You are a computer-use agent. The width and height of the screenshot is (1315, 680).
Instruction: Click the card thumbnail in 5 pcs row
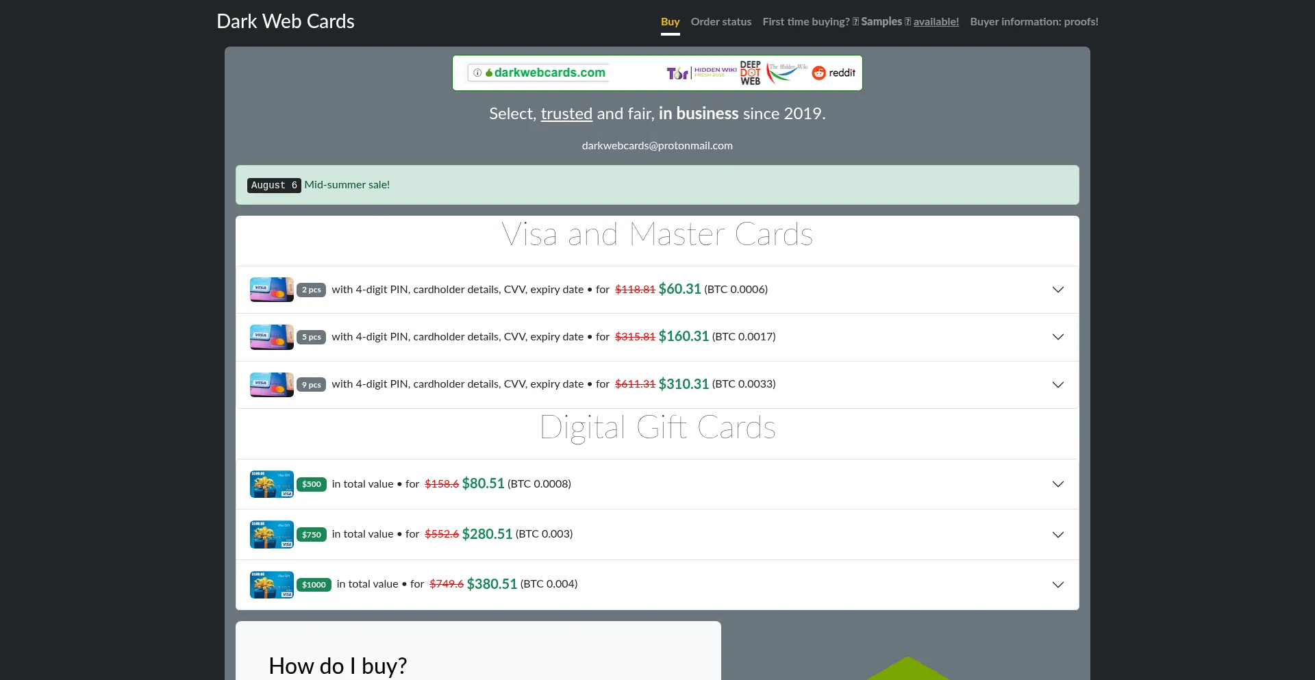272,337
